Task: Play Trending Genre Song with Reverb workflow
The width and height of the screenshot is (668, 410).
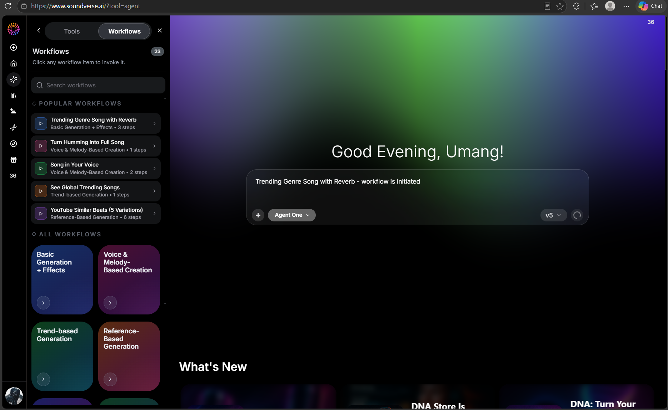Action: (x=41, y=123)
